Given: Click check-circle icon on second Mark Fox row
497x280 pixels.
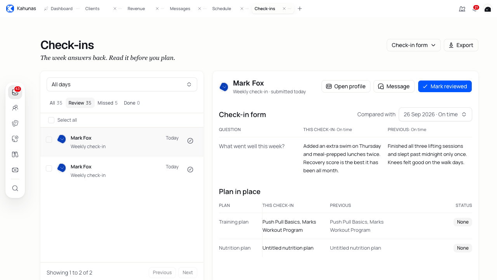Looking at the screenshot, I should [190, 170].
